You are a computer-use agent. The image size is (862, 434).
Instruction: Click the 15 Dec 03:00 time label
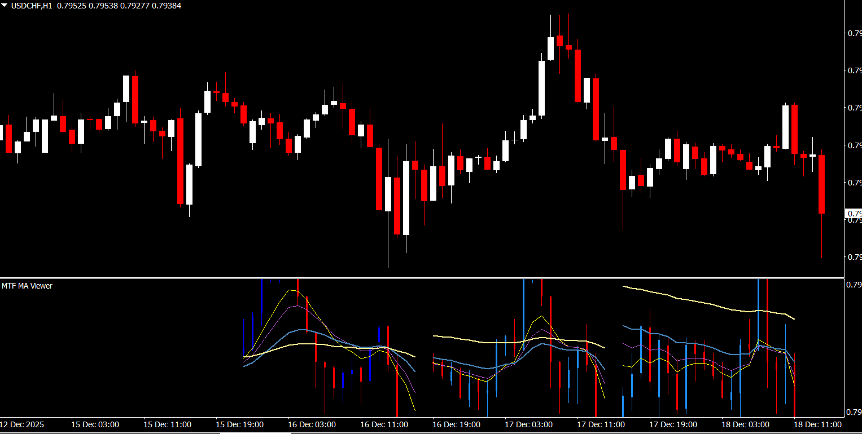click(x=95, y=424)
